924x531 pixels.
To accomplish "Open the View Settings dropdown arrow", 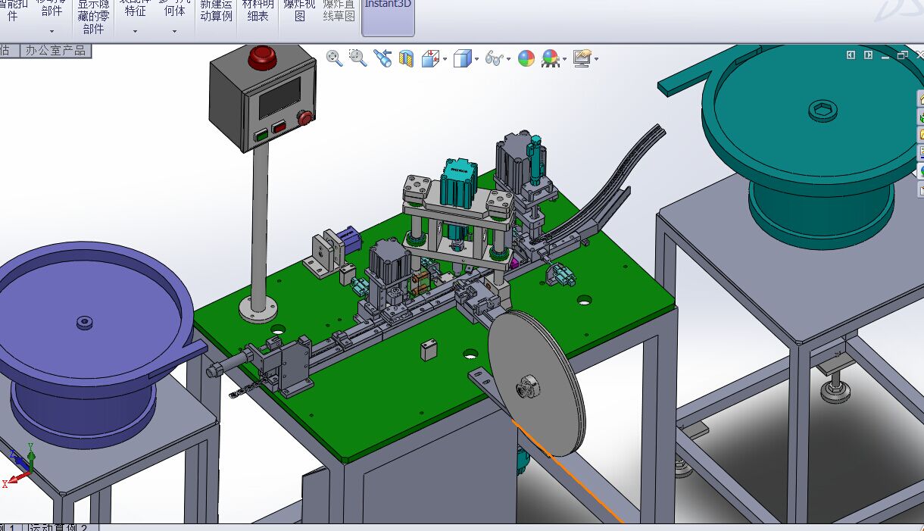I will tap(597, 59).
